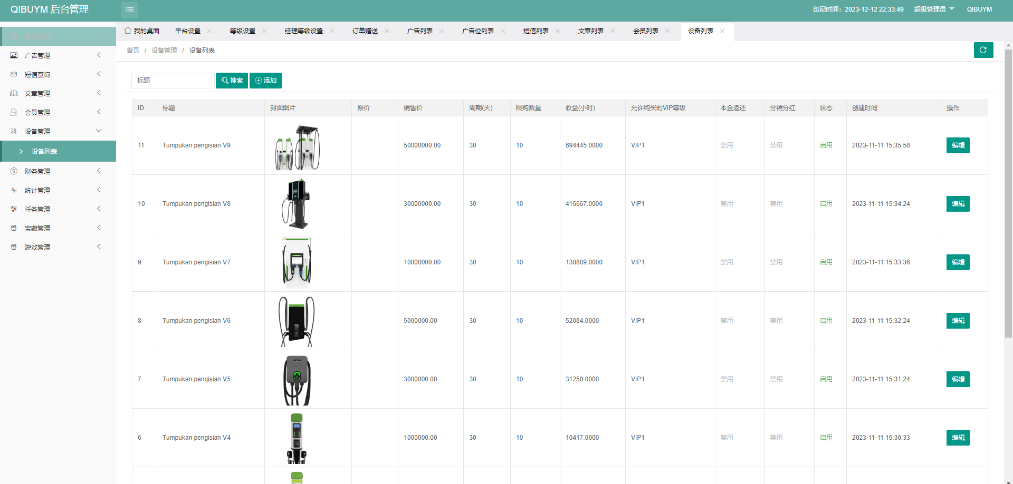Close the 平台设置 tab
1013x484 pixels.
tap(209, 31)
